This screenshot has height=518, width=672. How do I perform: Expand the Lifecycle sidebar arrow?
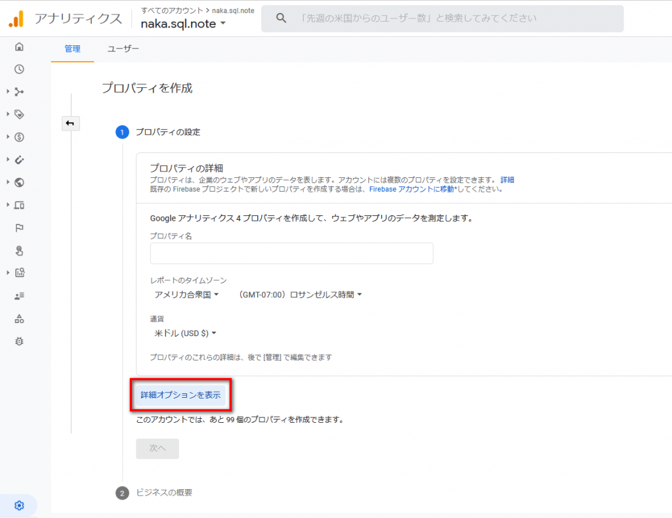tap(8, 91)
